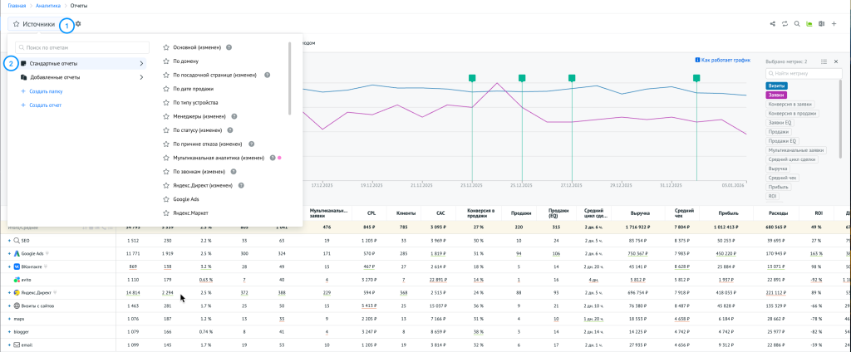Select the 'Яндекс.Маркет' report

[191, 213]
